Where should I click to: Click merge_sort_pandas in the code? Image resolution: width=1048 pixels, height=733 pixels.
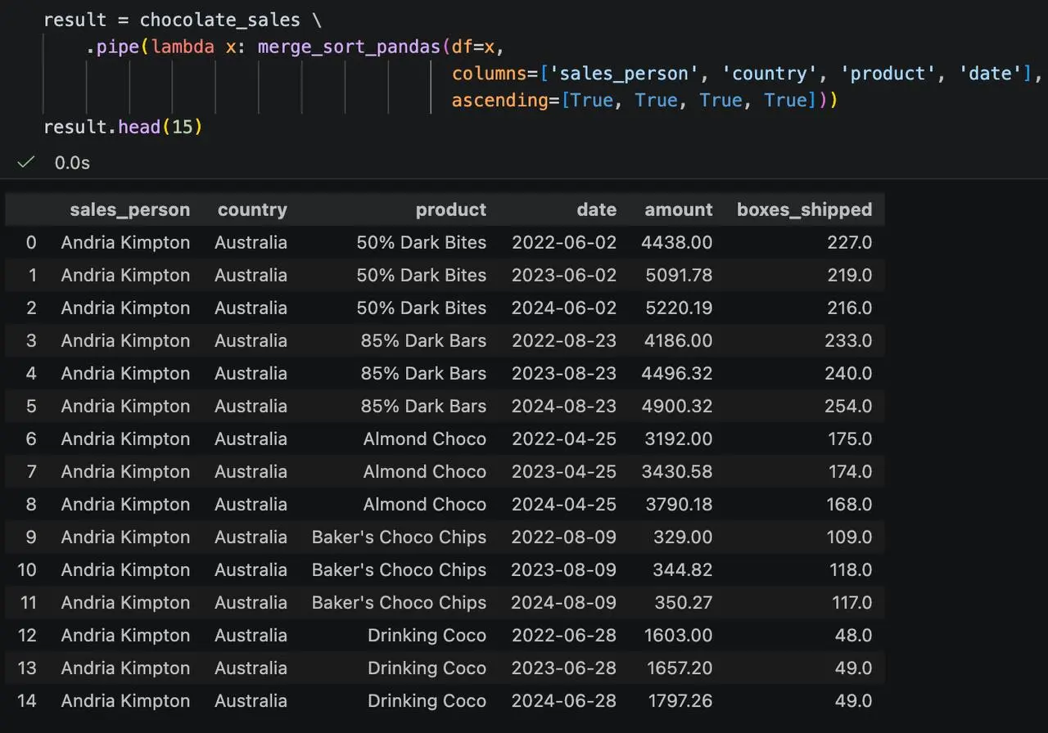350,47
